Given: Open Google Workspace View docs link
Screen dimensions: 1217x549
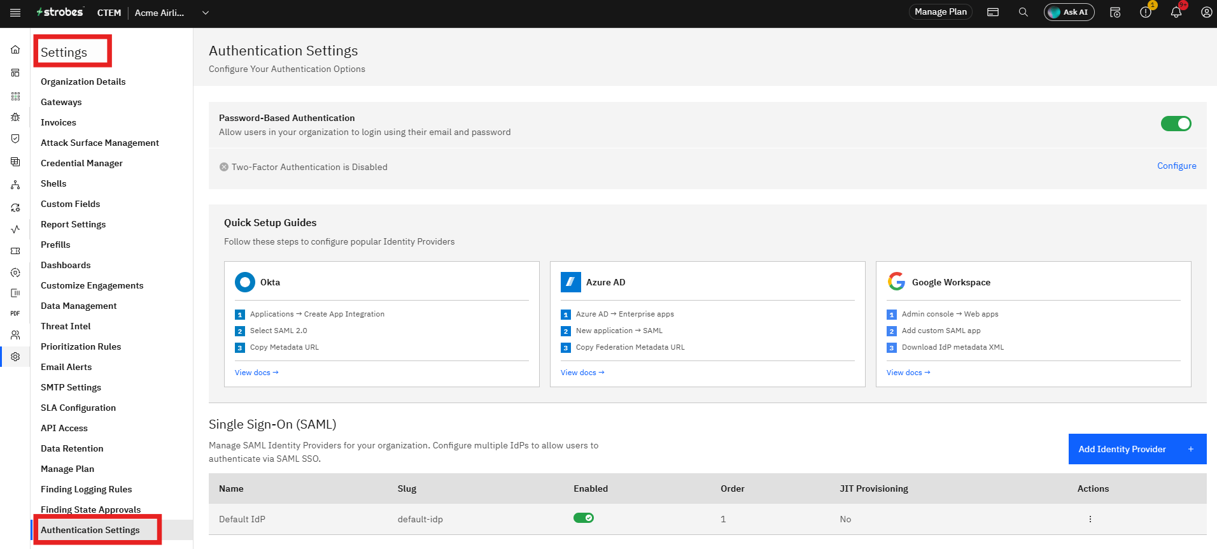Looking at the screenshot, I should 908,373.
